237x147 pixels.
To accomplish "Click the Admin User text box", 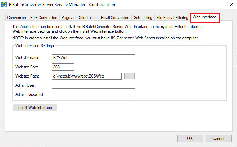I will pyautogui.click(x=93, y=85).
